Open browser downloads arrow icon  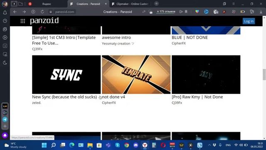[x=261, y=12]
